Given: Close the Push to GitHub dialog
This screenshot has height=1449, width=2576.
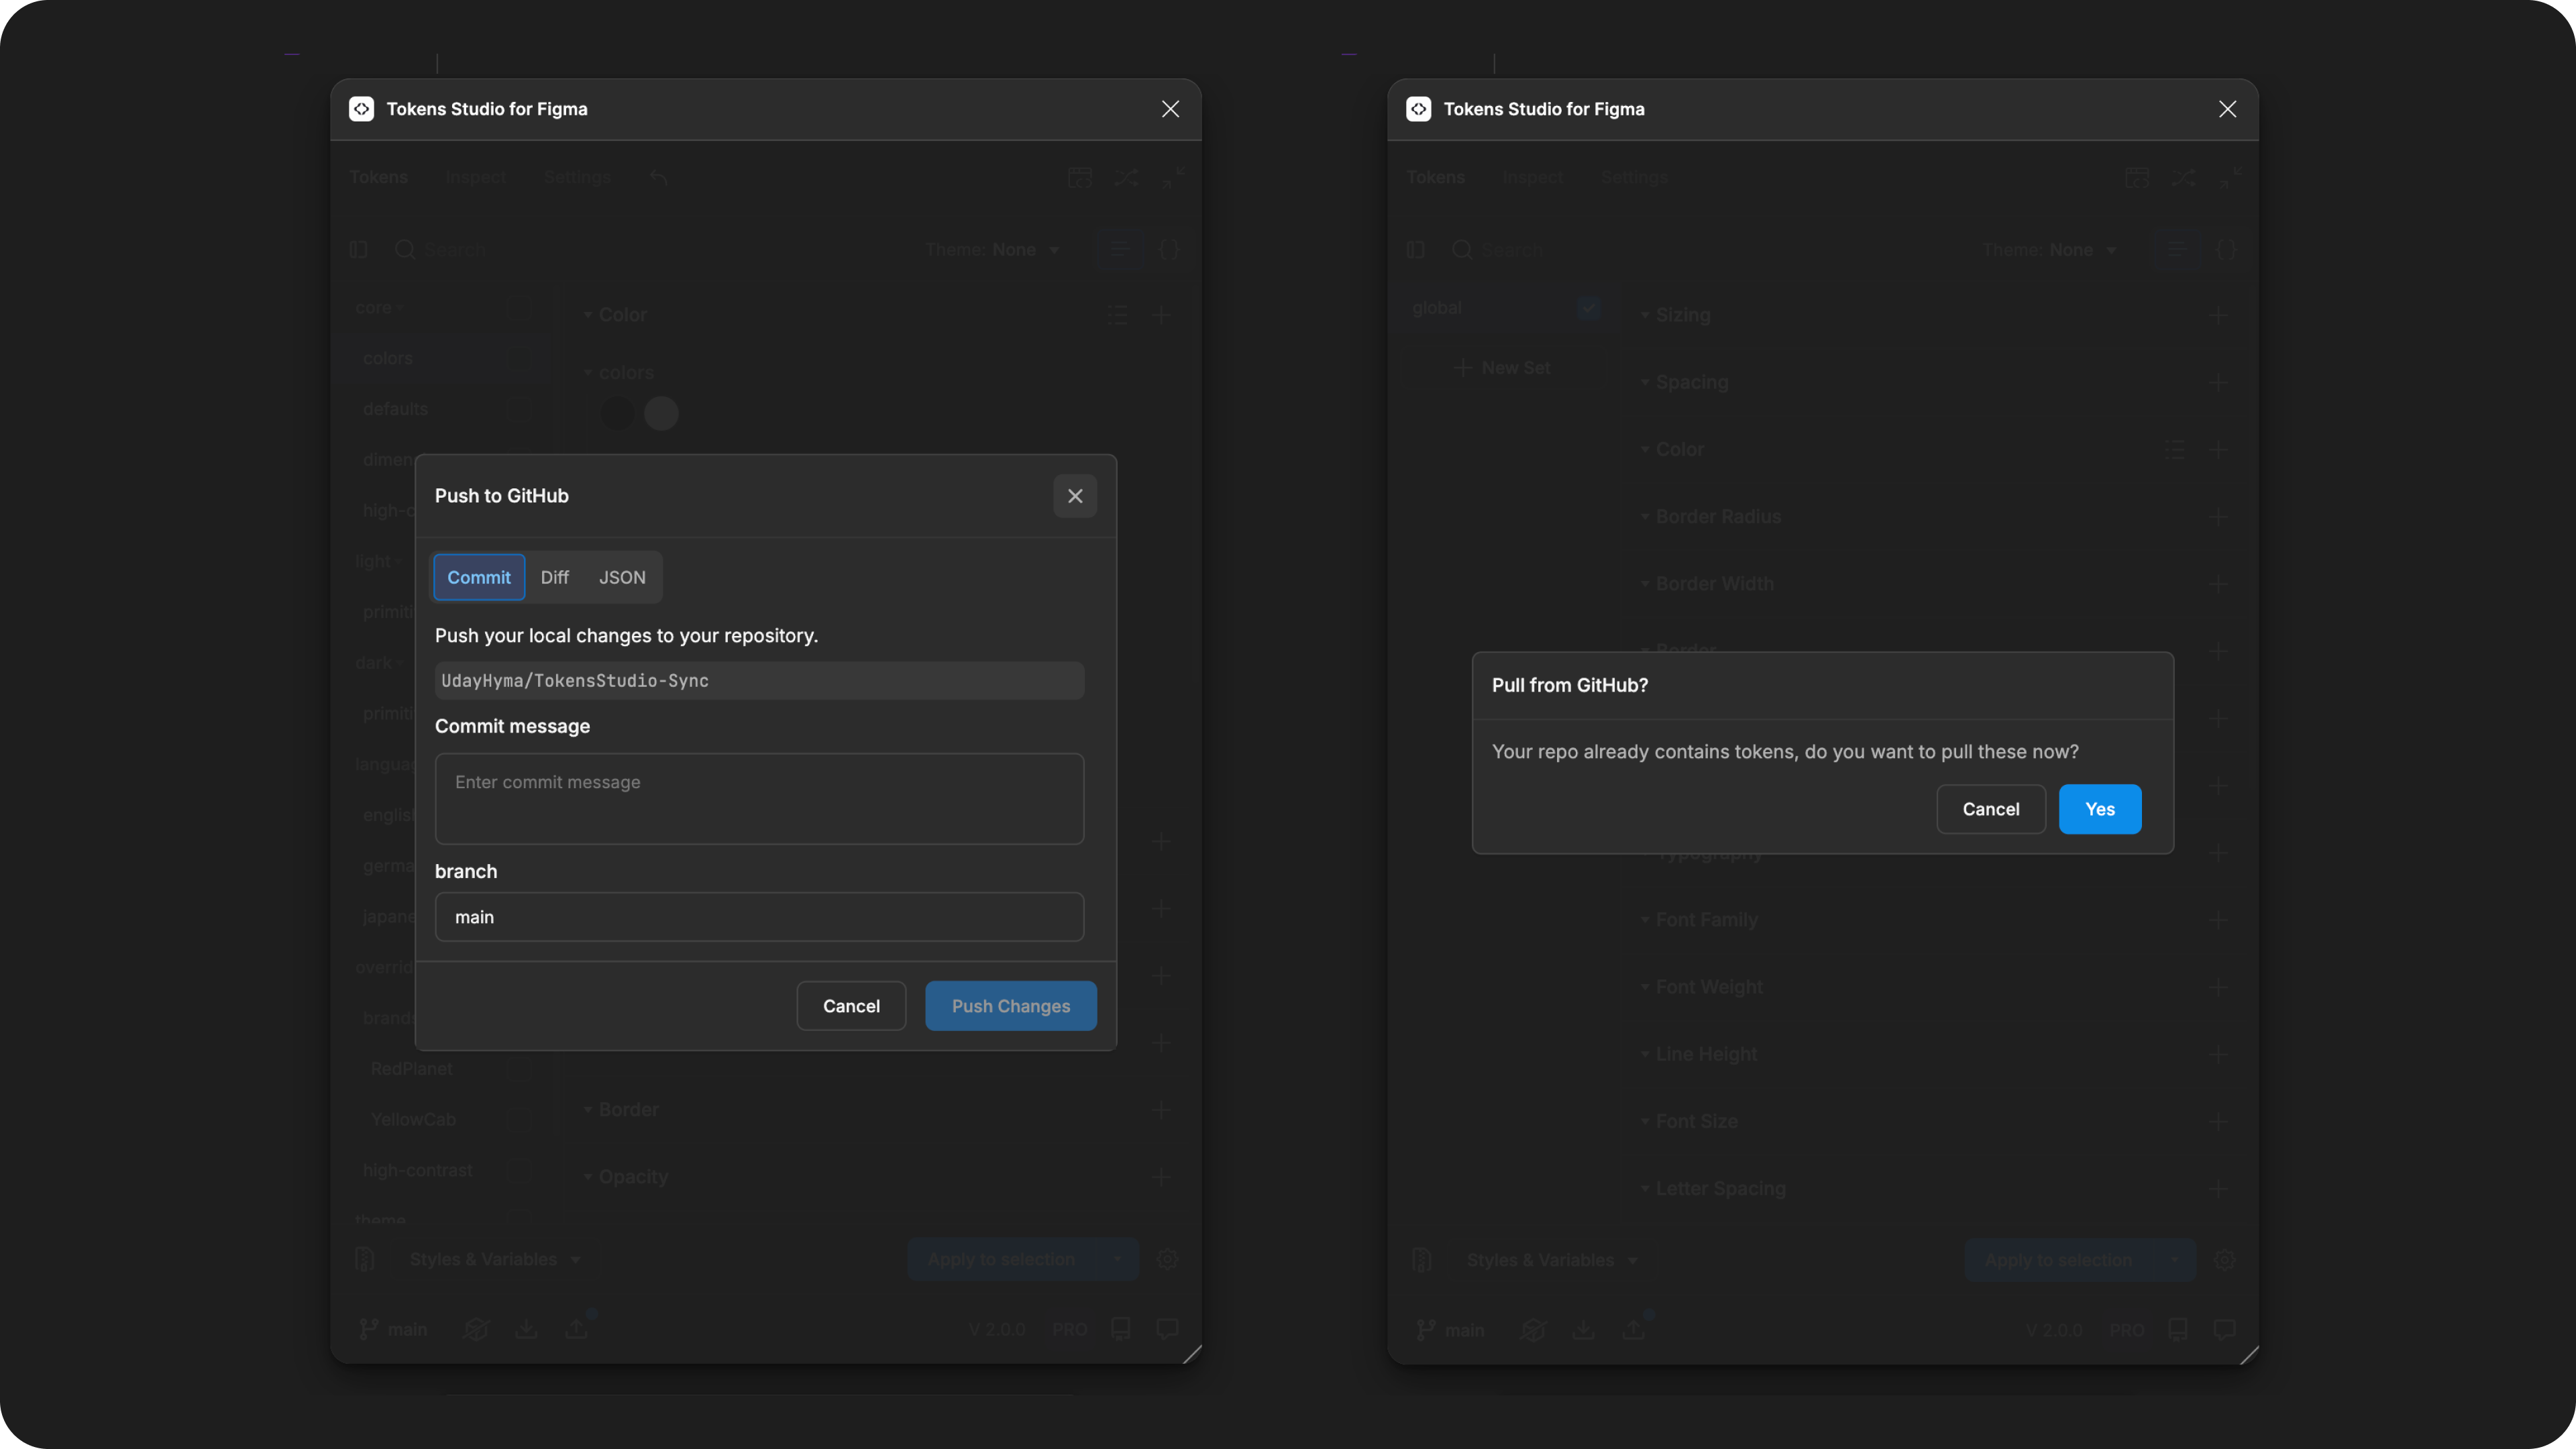Looking at the screenshot, I should [x=1075, y=496].
